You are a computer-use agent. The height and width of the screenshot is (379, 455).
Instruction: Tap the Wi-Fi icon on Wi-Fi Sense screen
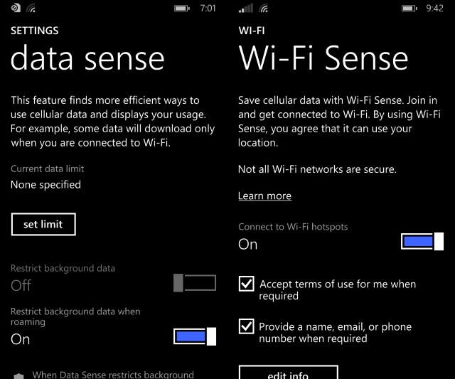[x=264, y=9]
